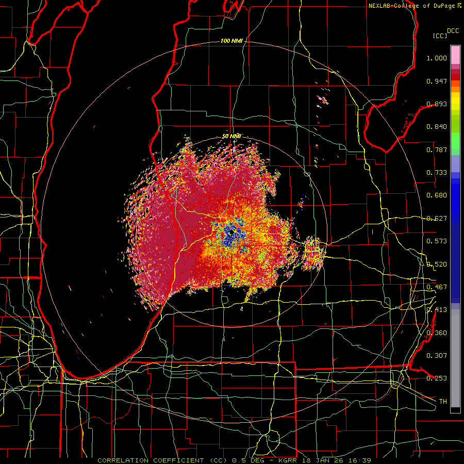Click the 0.893 color scale label

click(437, 104)
